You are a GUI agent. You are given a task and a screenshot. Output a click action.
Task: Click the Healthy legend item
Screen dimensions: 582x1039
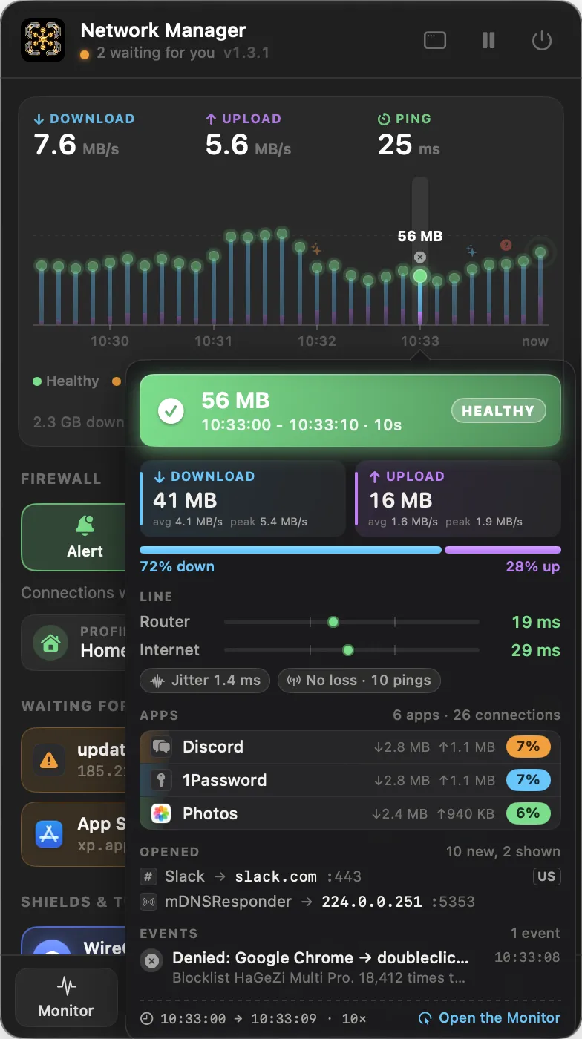(66, 381)
